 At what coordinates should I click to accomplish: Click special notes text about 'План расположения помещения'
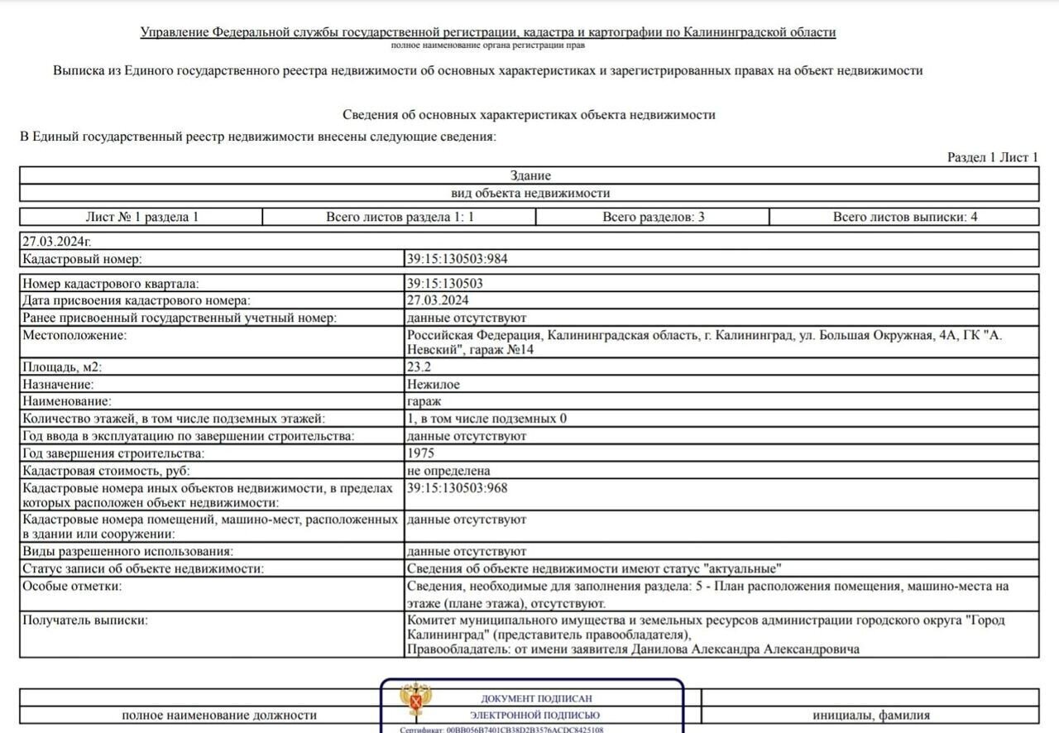(x=708, y=594)
